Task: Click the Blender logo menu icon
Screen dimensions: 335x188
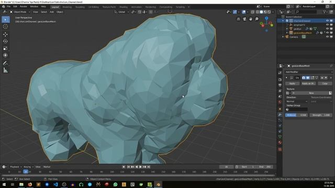Action: (x=4, y=7)
